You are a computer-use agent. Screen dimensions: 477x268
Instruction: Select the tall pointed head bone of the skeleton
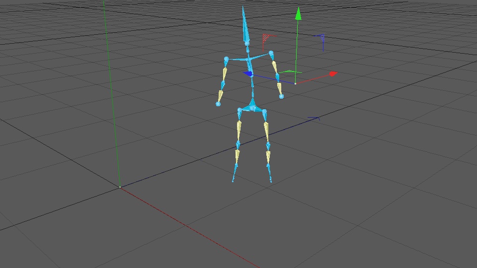pos(245,25)
